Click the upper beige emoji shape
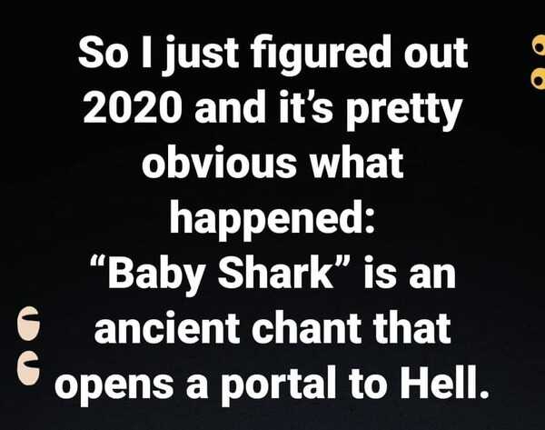The image size is (545, 430). [28, 324]
